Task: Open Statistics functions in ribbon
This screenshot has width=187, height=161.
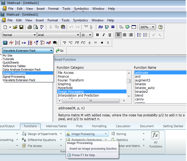Action: (122, 140)
